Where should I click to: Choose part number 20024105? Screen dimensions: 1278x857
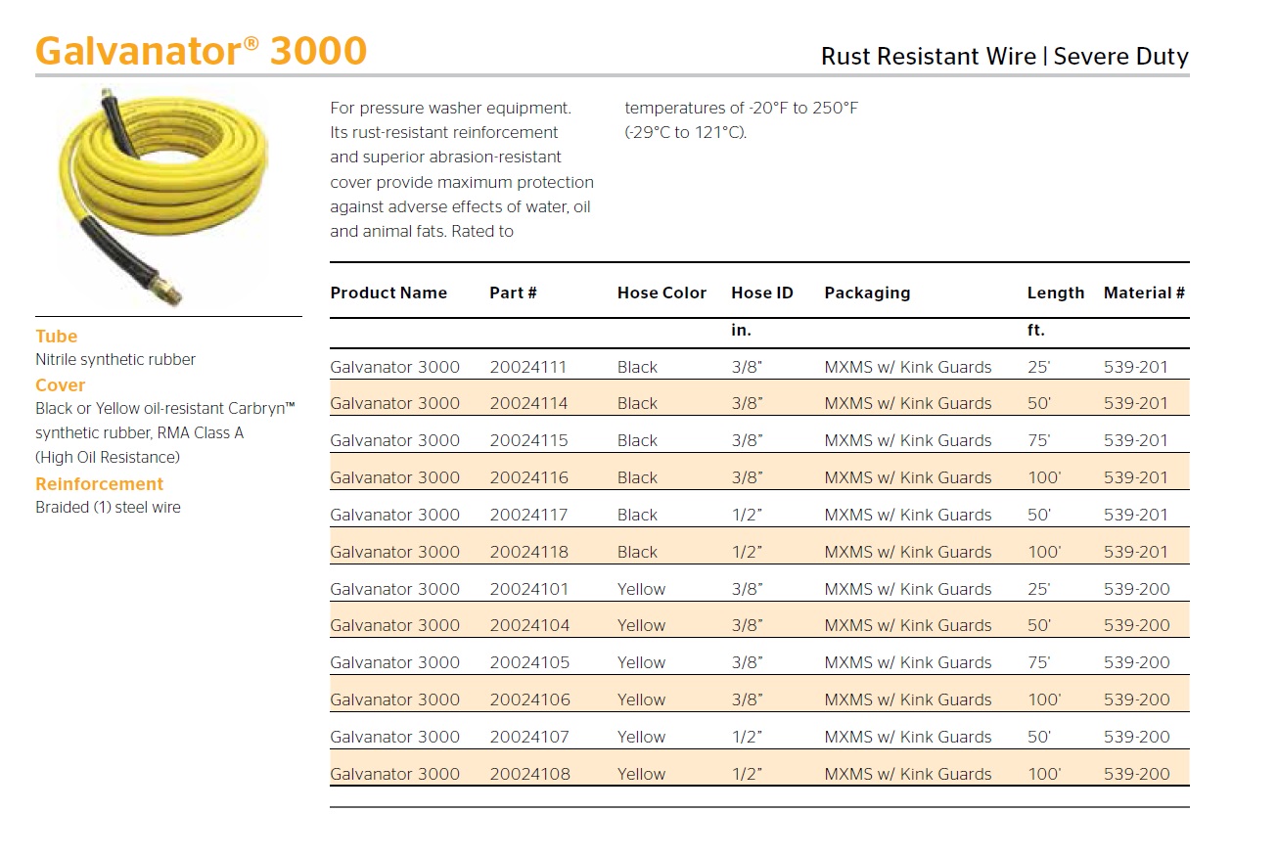tap(528, 663)
